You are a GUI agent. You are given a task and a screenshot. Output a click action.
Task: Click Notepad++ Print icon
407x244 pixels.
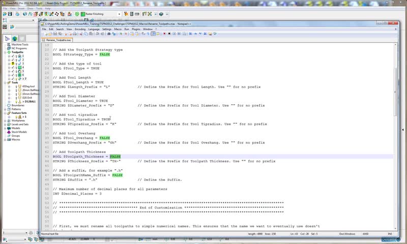(75, 34)
